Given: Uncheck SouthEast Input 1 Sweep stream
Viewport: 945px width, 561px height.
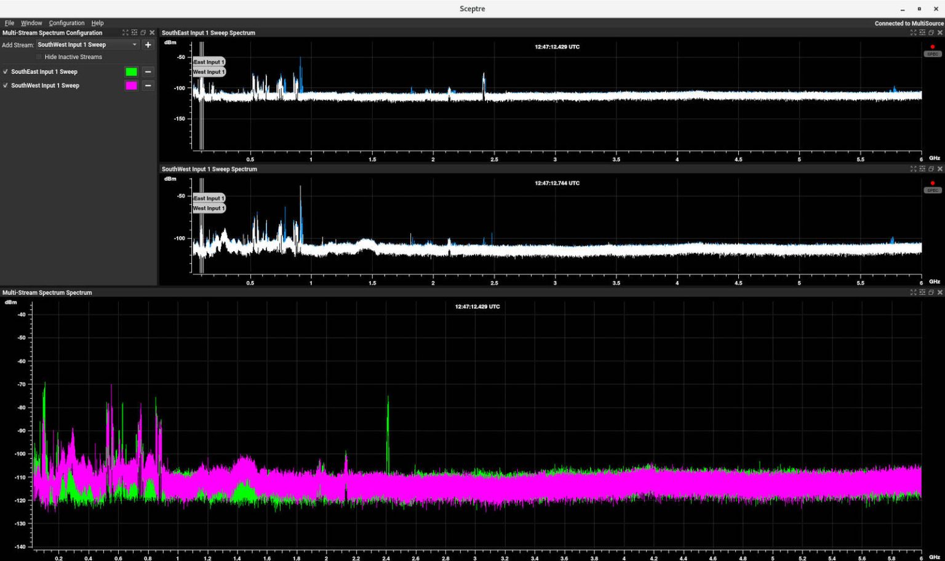Looking at the screenshot, I should pyautogui.click(x=5, y=71).
